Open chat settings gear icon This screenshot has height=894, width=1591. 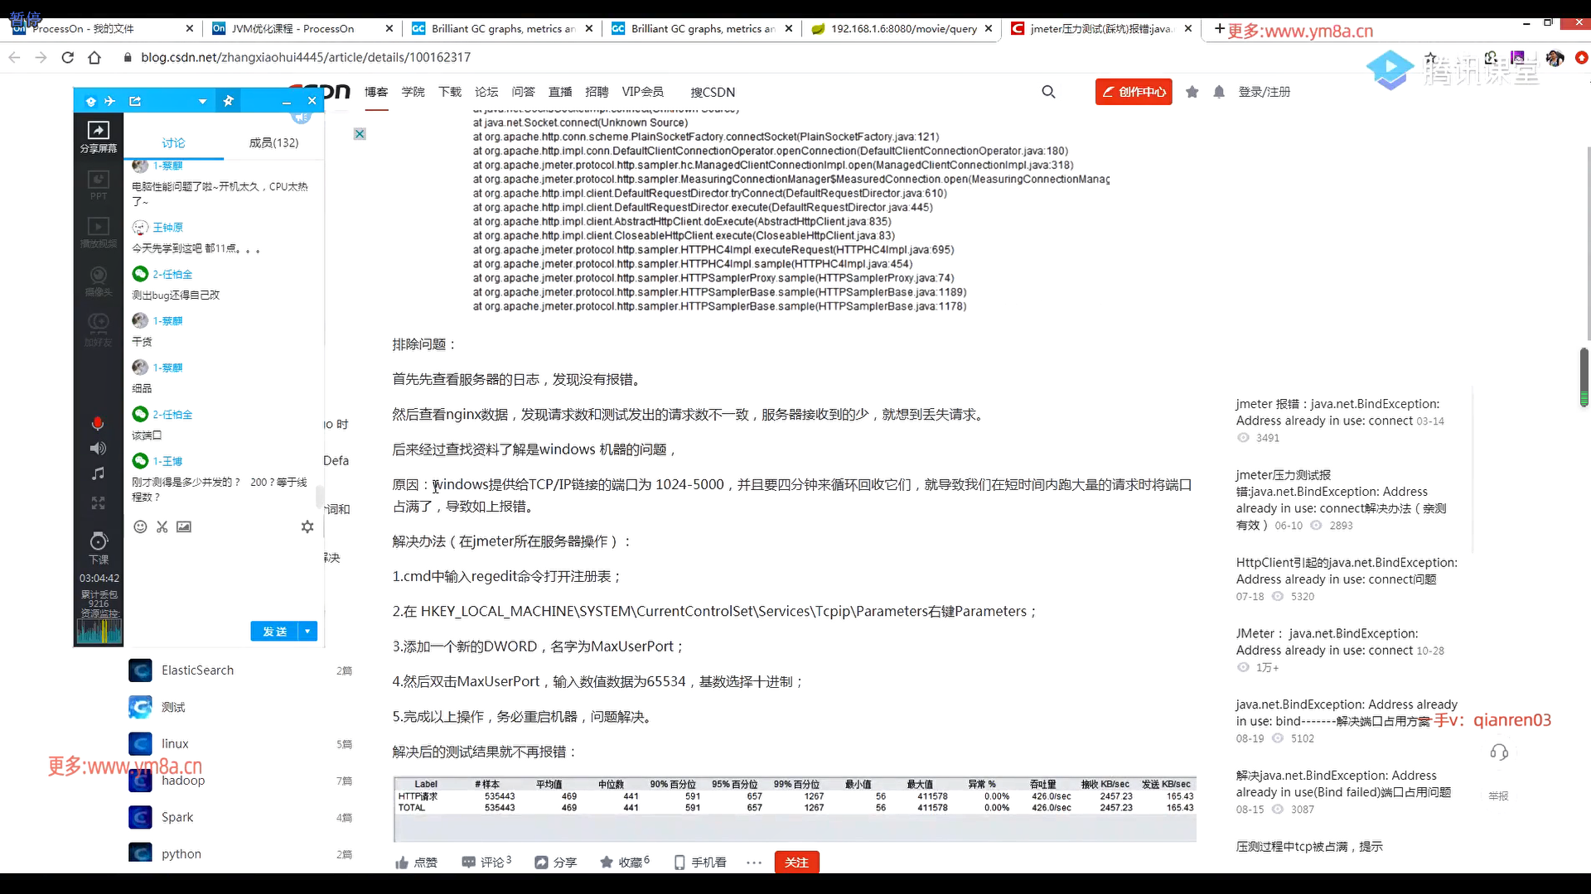307,527
